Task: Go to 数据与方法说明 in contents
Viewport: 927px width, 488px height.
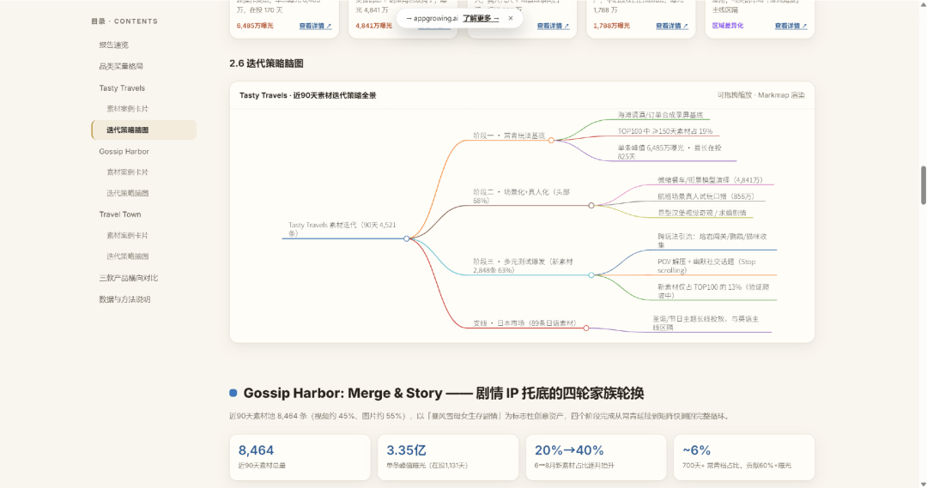Action: click(x=124, y=299)
